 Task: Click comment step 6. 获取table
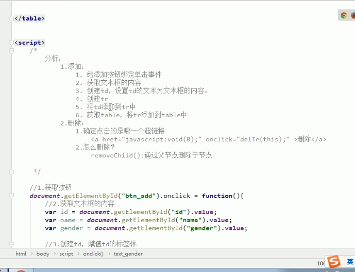[x=131, y=115]
